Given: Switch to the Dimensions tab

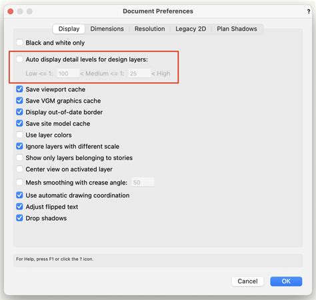Looking at the screenshot, I should [107, 29].
